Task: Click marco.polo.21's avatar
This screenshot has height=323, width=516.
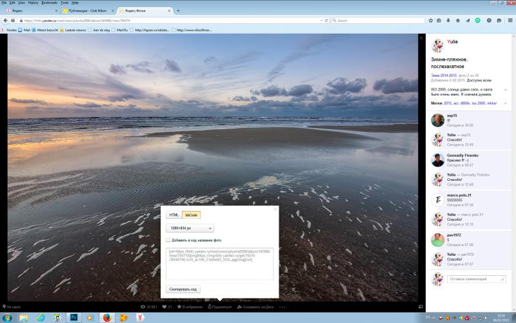Action: tap(438, 200)
